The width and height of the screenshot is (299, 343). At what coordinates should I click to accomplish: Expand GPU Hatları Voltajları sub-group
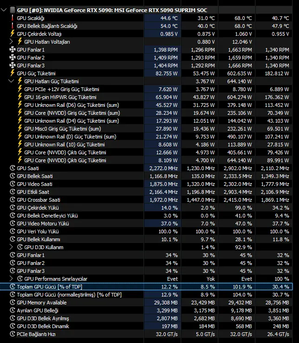(x=11, y=41)
